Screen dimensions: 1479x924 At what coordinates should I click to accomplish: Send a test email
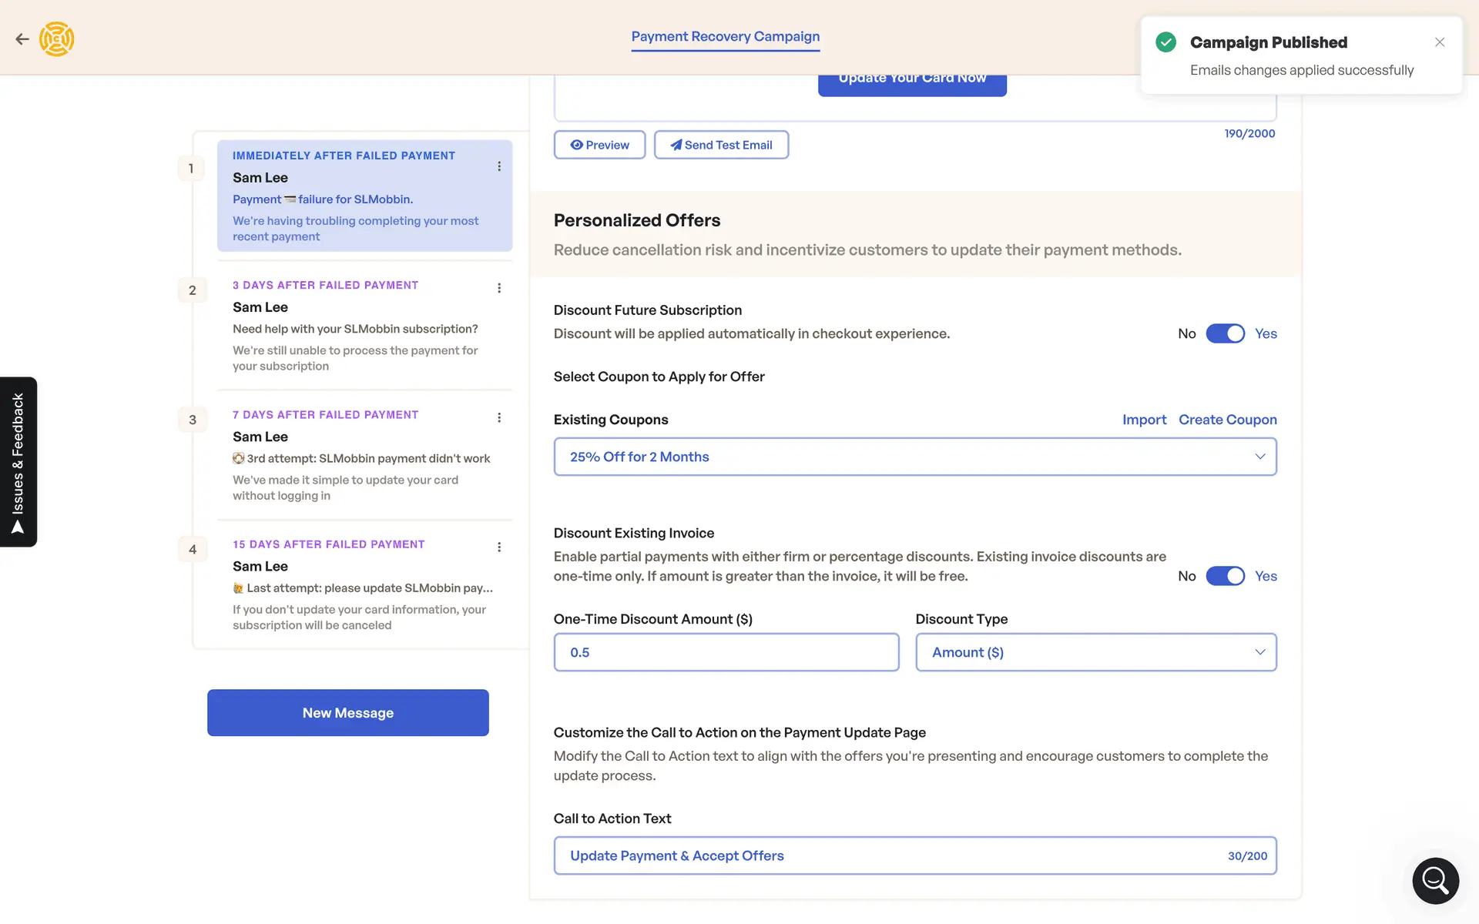tap(721, 145)
